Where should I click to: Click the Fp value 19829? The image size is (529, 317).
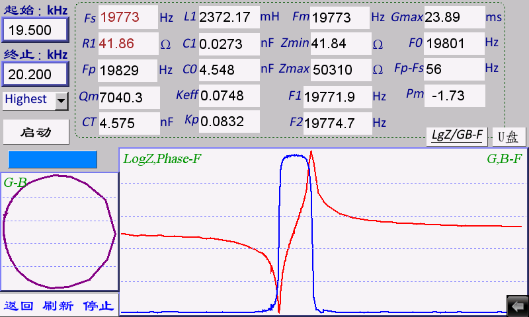point(128,70)
